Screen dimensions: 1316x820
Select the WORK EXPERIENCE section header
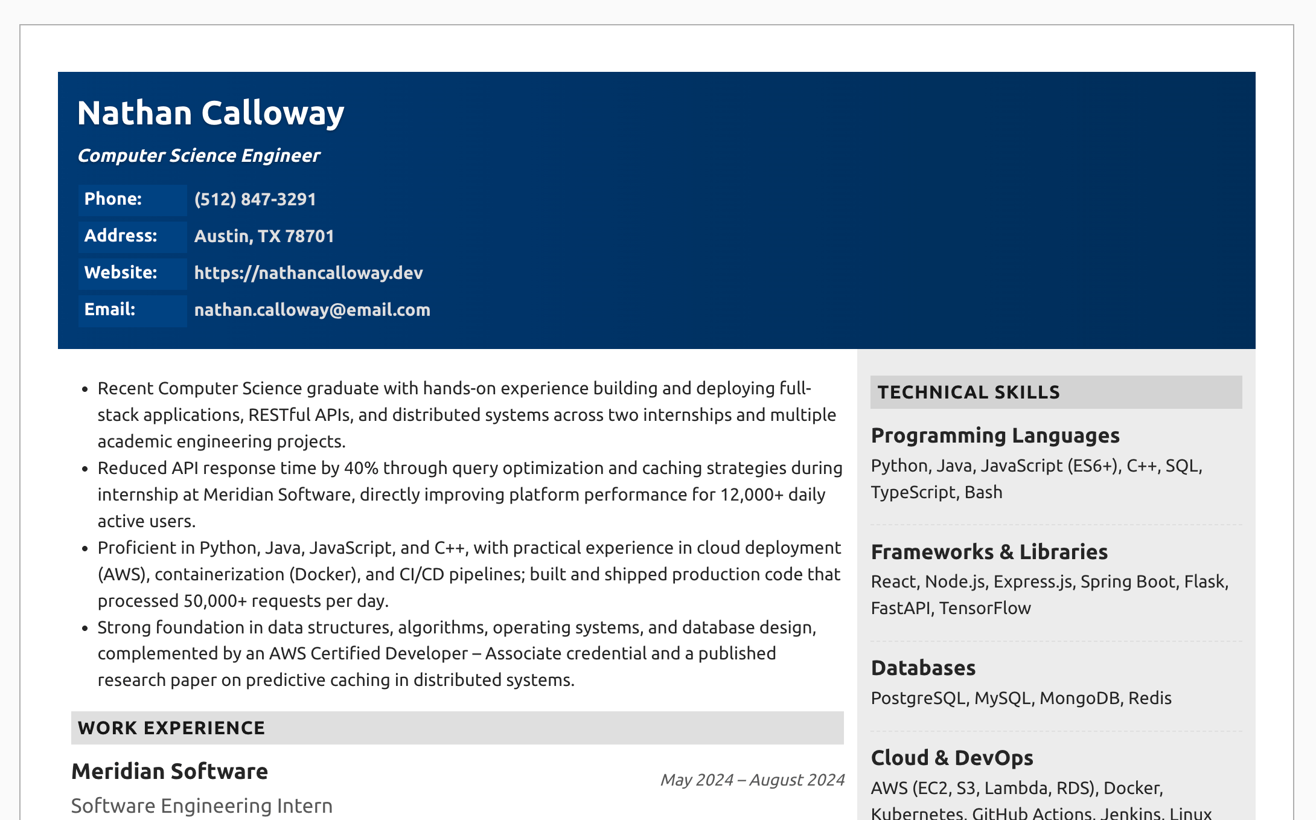click(x=457, y=728)
